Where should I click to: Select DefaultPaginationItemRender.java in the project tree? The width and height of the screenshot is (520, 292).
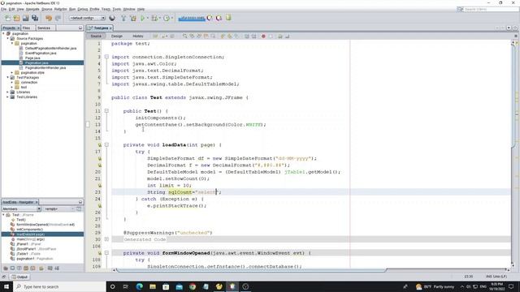click(x=50, y=49)
